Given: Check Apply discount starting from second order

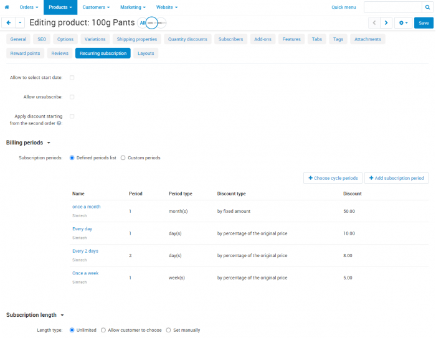Looking at the screenshot, I should click(x=72, y=116).
